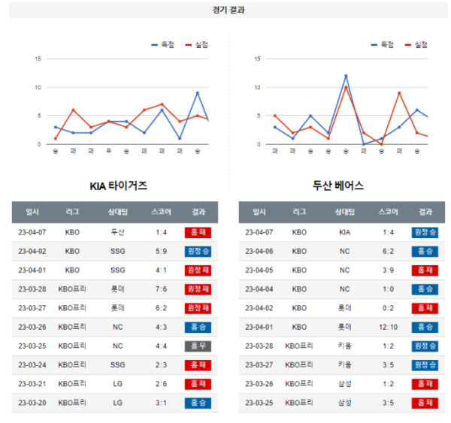The height and width of the screenshot is (423, 451).
Task: Click 상대팀 column header in 두산 table
Action: pos(344,212)
